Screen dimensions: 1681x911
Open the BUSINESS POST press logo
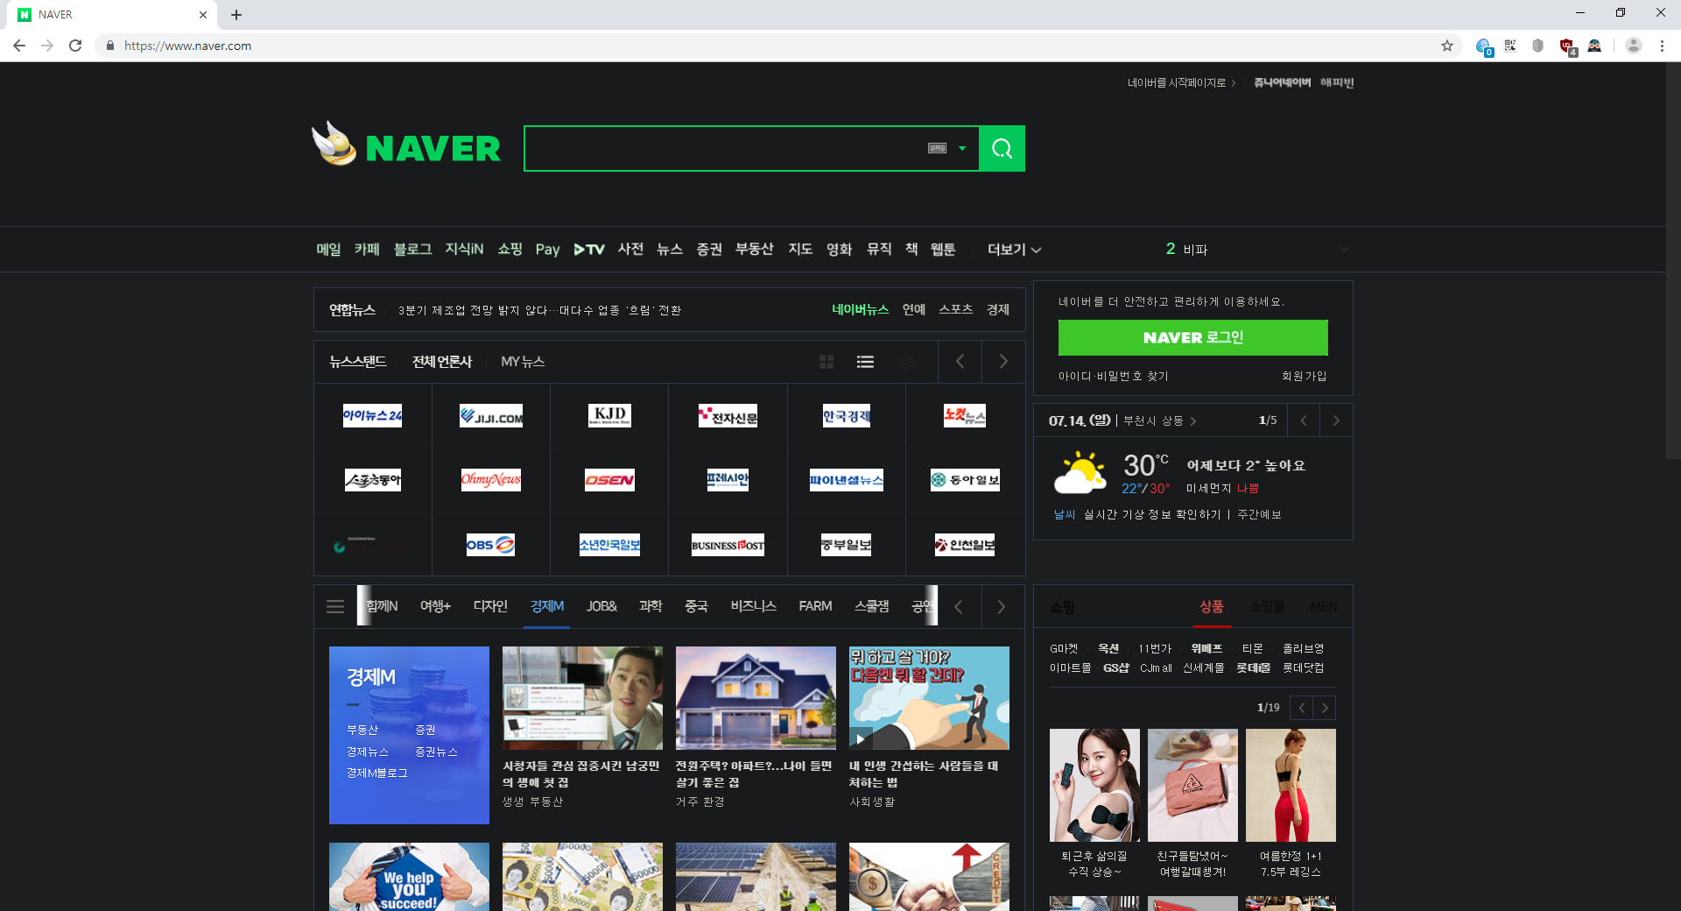pyautogui.click(x=728, y=545)
